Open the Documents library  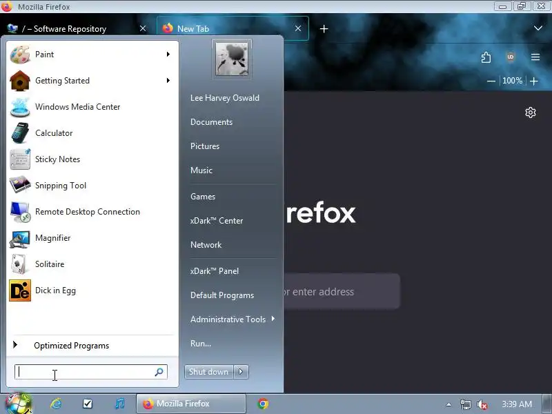211,122
